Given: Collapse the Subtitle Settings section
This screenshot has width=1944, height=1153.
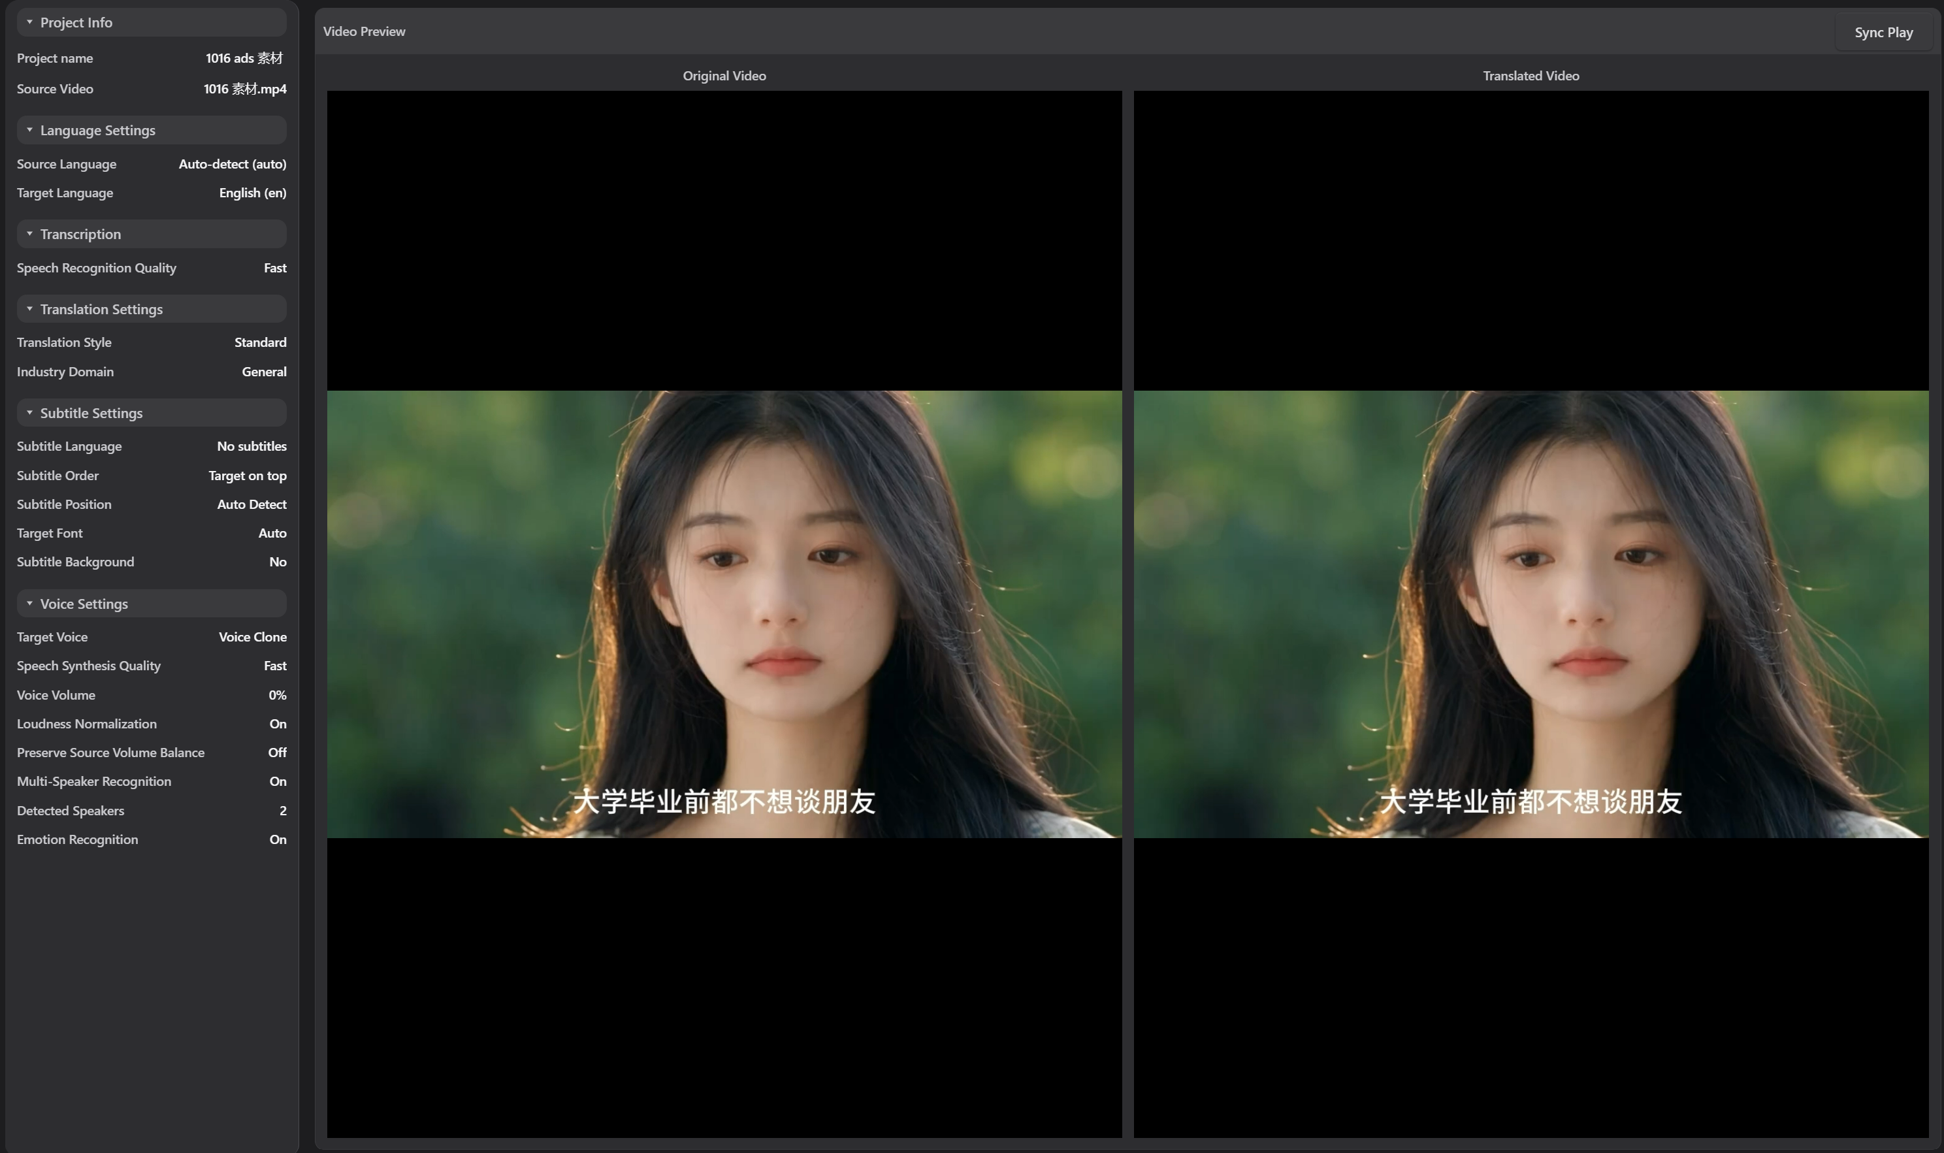Looking at the screenshot, I should tap(152, 413).
